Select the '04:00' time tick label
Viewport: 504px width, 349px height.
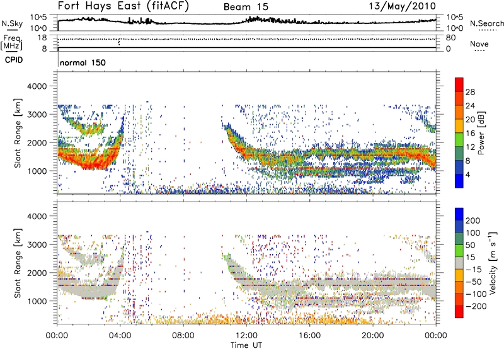pyautogui.click(x=120, y=336)
